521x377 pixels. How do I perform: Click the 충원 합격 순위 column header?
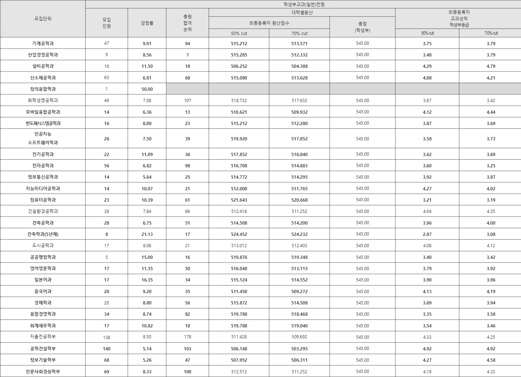coord(188,23)
